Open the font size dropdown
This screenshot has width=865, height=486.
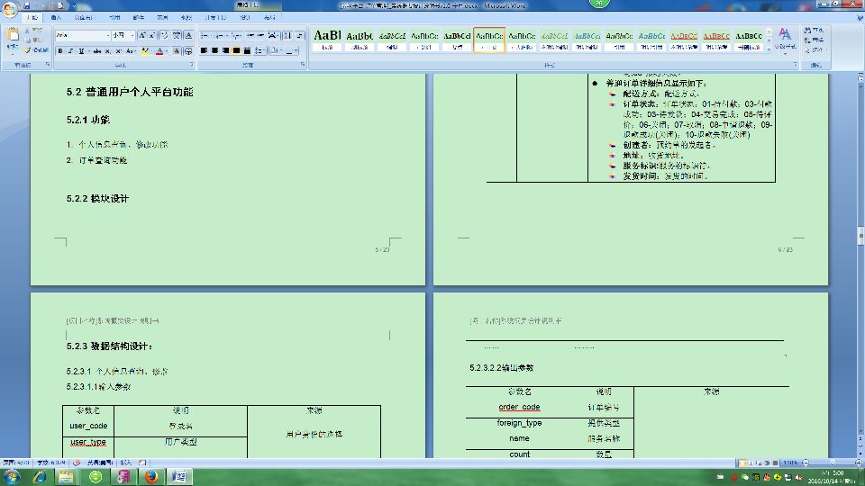tap(132, 35)
